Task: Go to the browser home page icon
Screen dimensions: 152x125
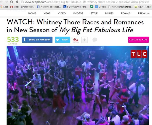Action: (17, 2)
